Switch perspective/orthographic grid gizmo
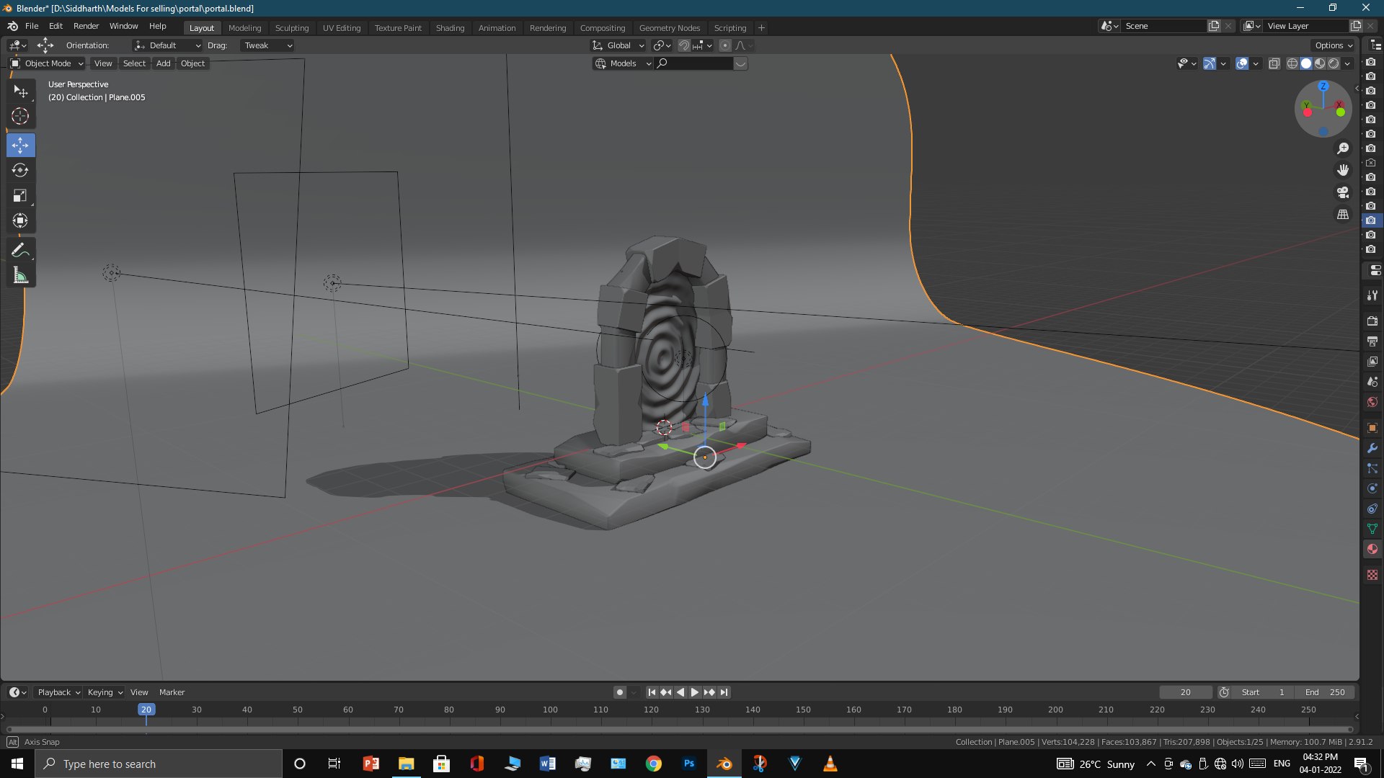Viewport: 1384px width, 778px height. pos(1343,215)
